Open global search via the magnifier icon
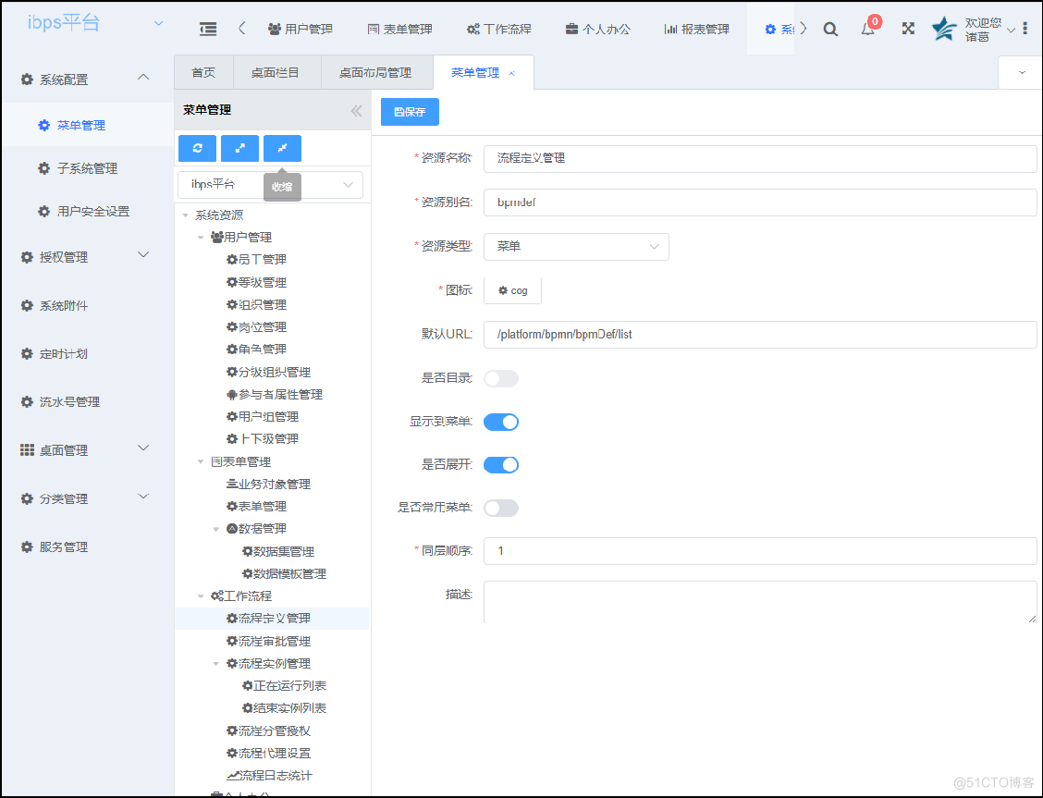The height and width of the screenshot is (798, 1043). [x=829, y=29]
